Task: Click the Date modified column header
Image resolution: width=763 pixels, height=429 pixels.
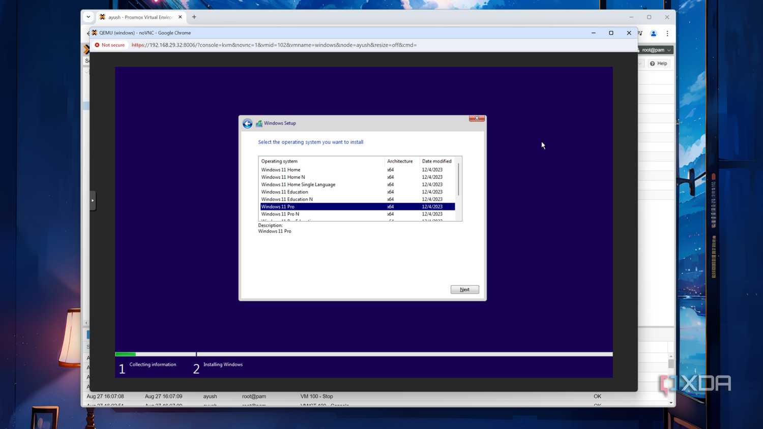Action: point(437,161)
